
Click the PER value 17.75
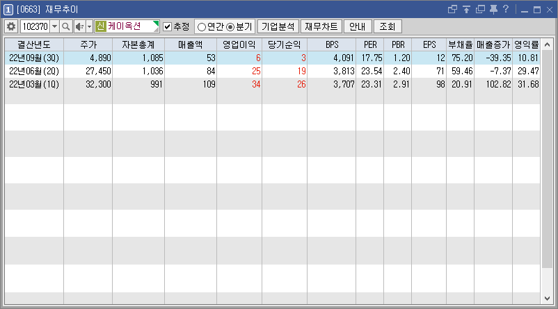coord(372,58)
